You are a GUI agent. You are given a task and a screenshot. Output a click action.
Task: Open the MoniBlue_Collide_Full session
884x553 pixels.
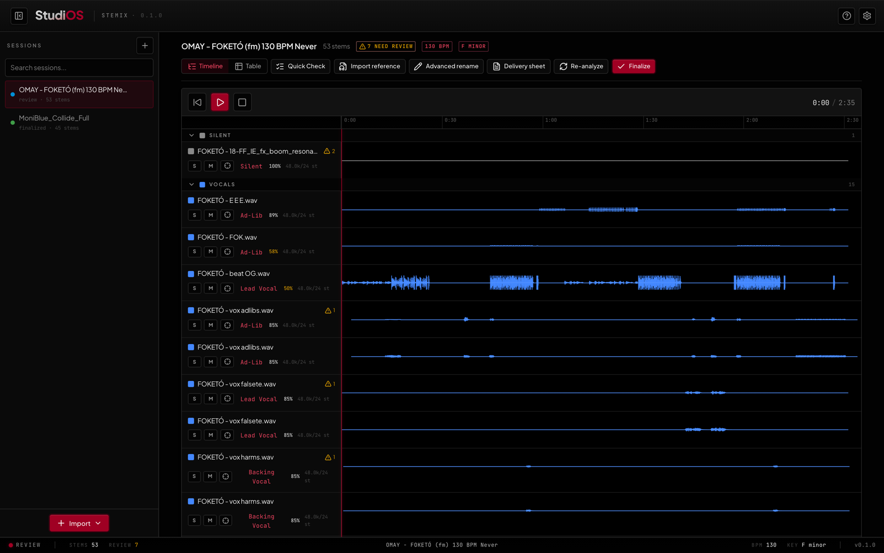click(79, 122)
